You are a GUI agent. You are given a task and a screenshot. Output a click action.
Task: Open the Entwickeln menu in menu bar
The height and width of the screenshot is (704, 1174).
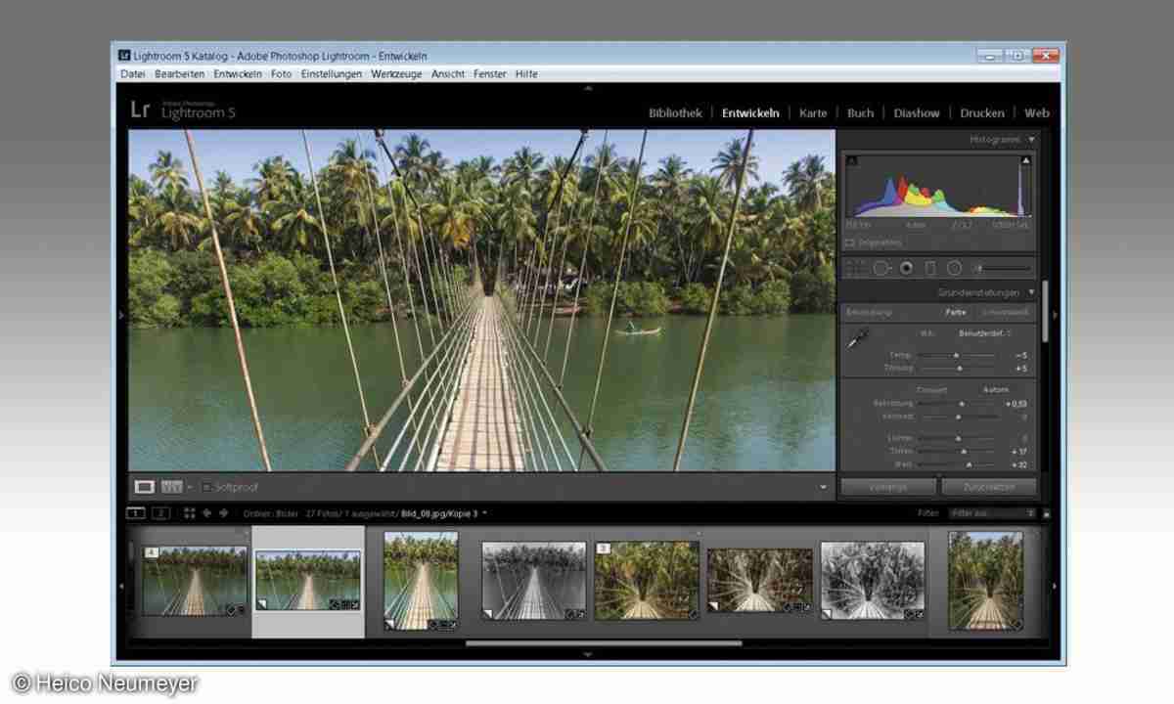click(x=239, y=74)
